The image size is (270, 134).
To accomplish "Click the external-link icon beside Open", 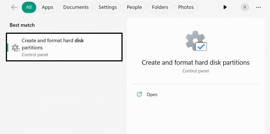I will click(x=139, y=94).
